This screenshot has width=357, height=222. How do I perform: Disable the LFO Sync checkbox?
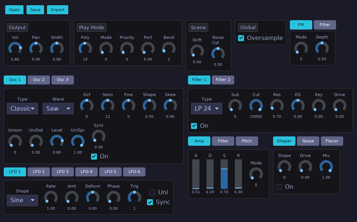point(150,202)
